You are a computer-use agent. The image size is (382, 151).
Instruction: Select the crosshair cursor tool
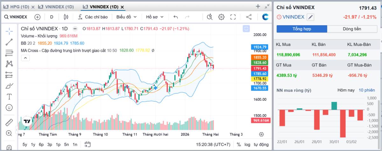[x=9, y=31]
